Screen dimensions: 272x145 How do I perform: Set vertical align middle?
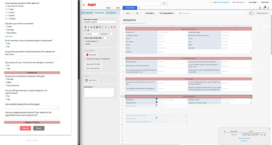(106, 27)
